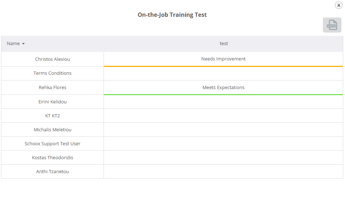Select Kostas Theodoridis in the table

tap(52, 158)
